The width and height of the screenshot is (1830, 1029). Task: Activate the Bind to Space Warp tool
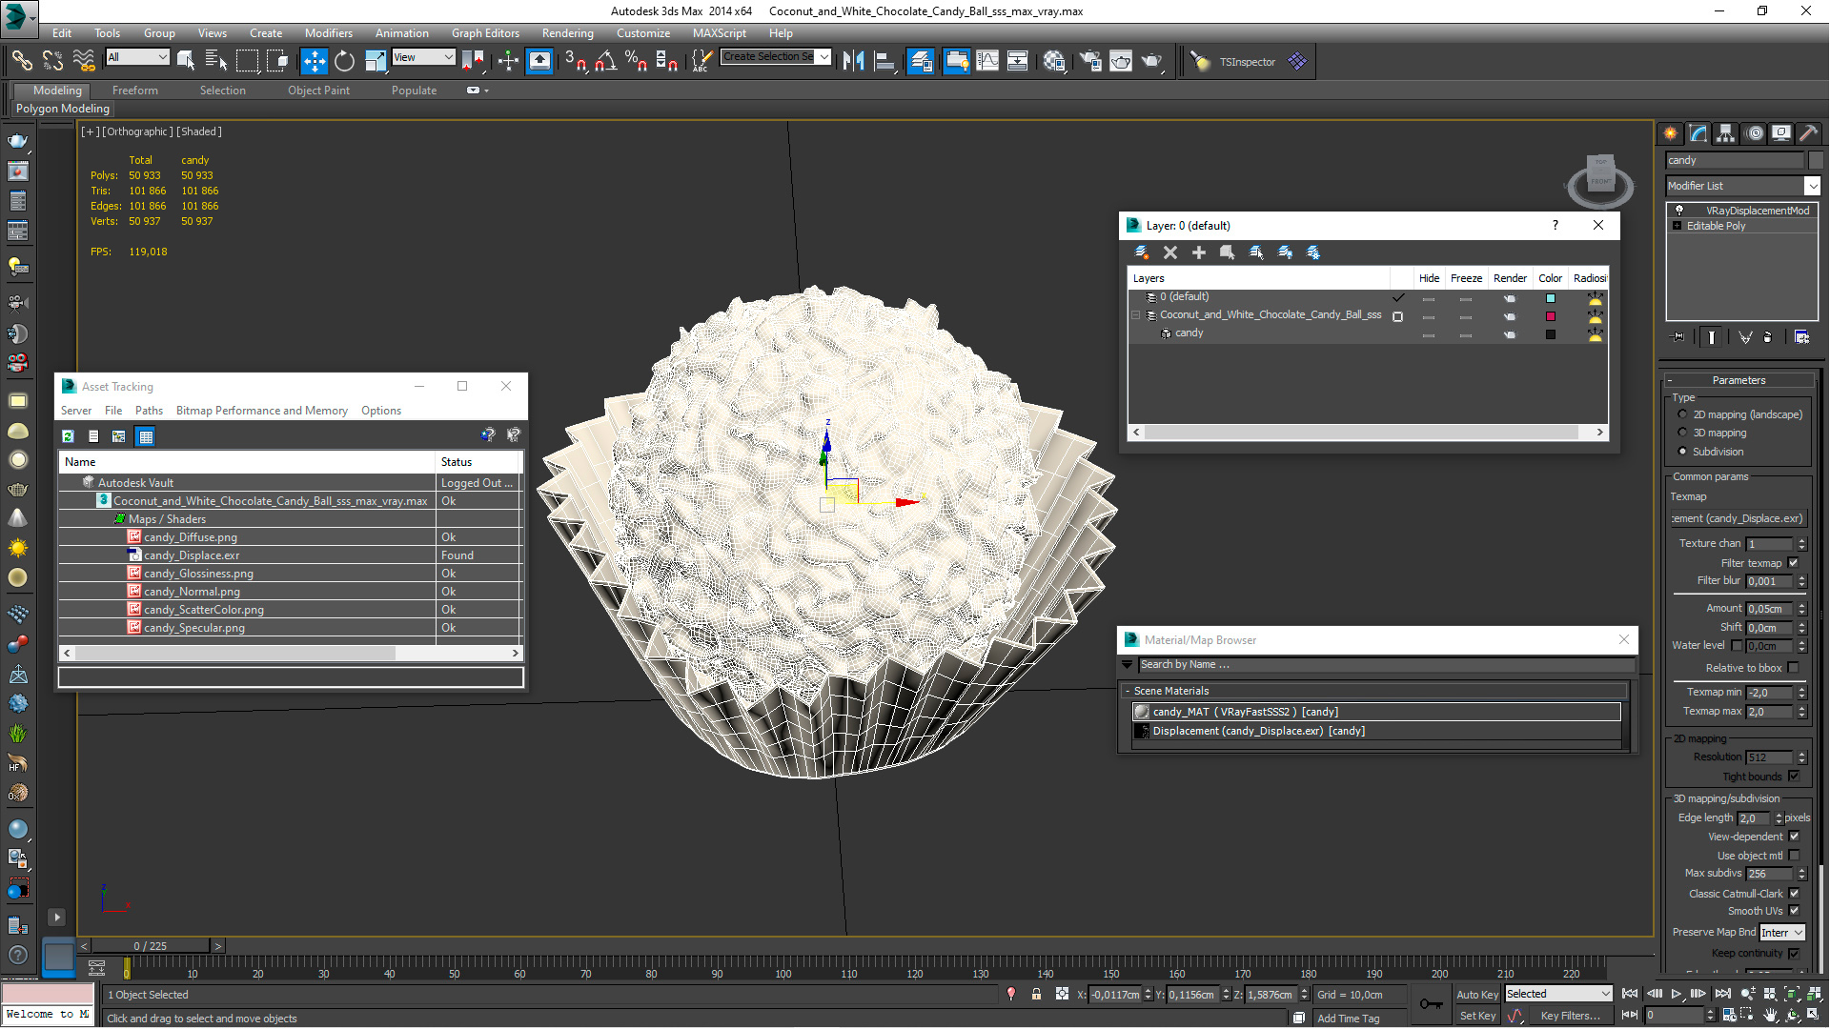click(x=84, y=61)
